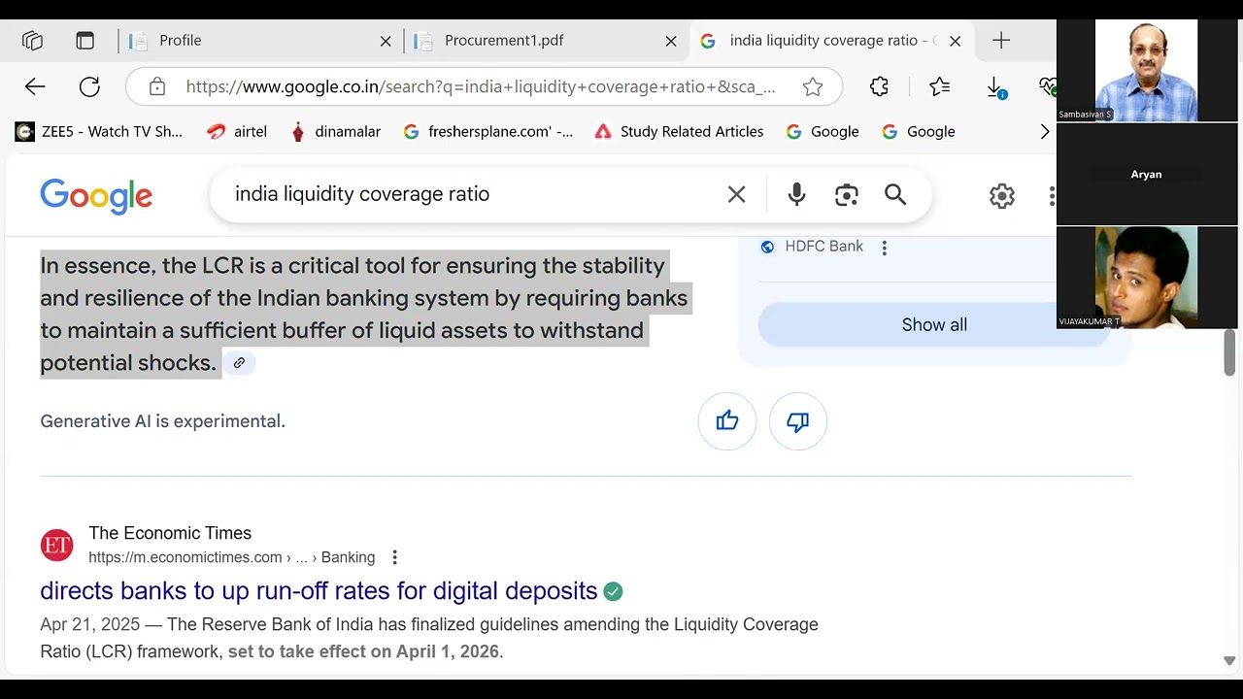Open the run-off rates for digital deposits result
The height and width of the screenshot is (699, 1243).
(319, 591)
